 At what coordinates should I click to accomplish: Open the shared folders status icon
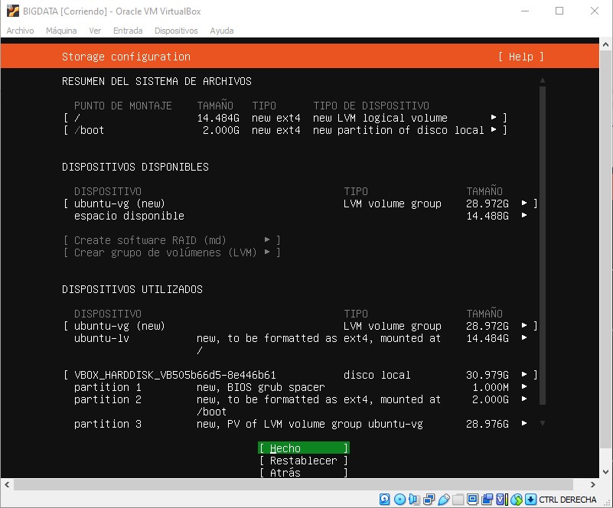coord(458,498)
